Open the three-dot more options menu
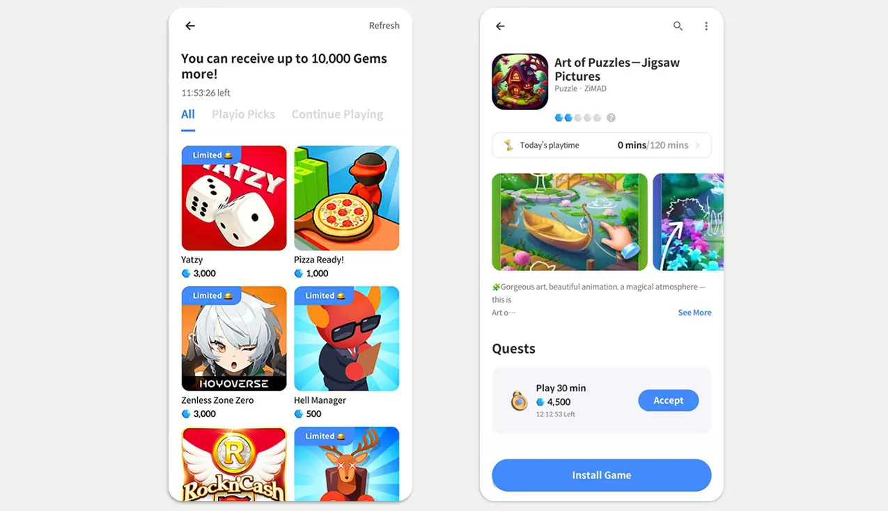The height and width of the screenshot is (511, 888). (706, 26)
